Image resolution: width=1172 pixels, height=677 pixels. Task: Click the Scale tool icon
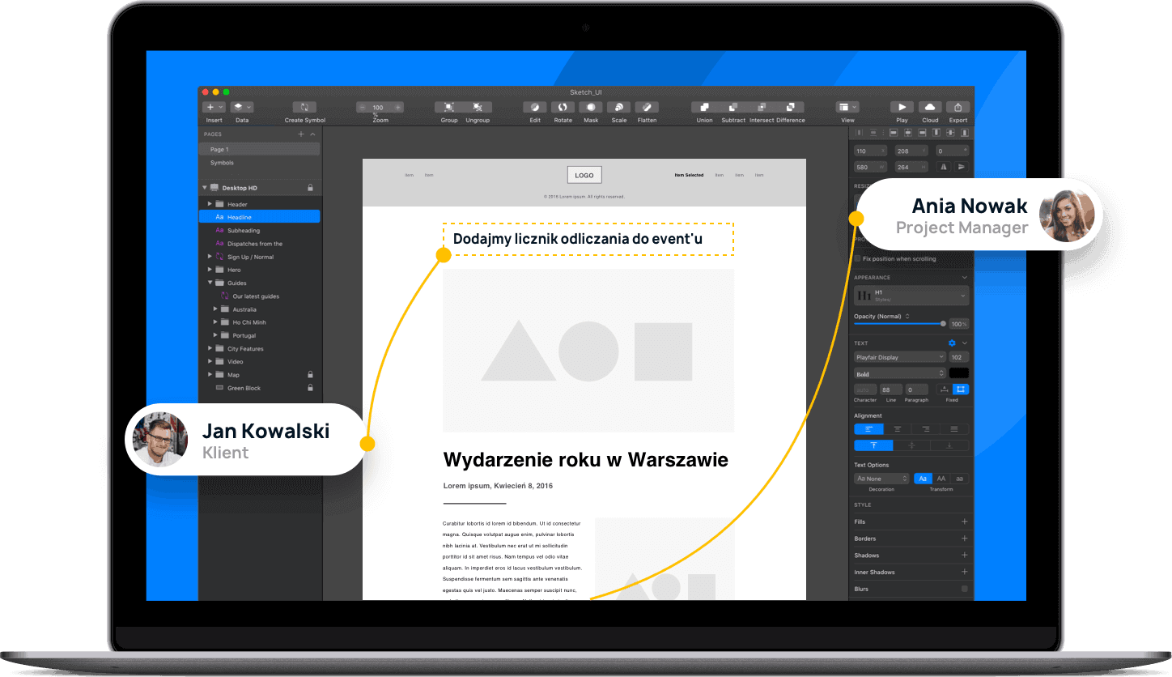click(x=618, y=107)
